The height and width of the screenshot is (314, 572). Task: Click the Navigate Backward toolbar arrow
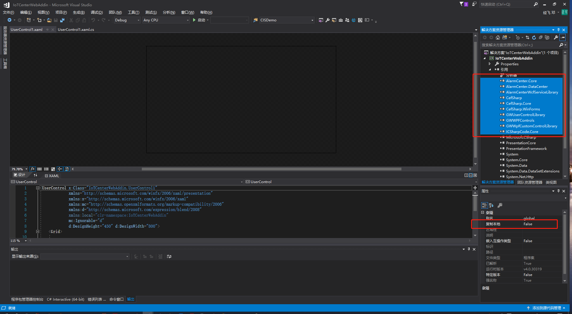pyautogui.click(x=9, y=20)
